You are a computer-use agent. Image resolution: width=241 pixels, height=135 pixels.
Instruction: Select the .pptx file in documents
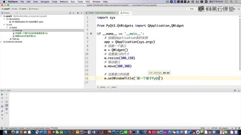pyautogui.click(x=27, y=22)
